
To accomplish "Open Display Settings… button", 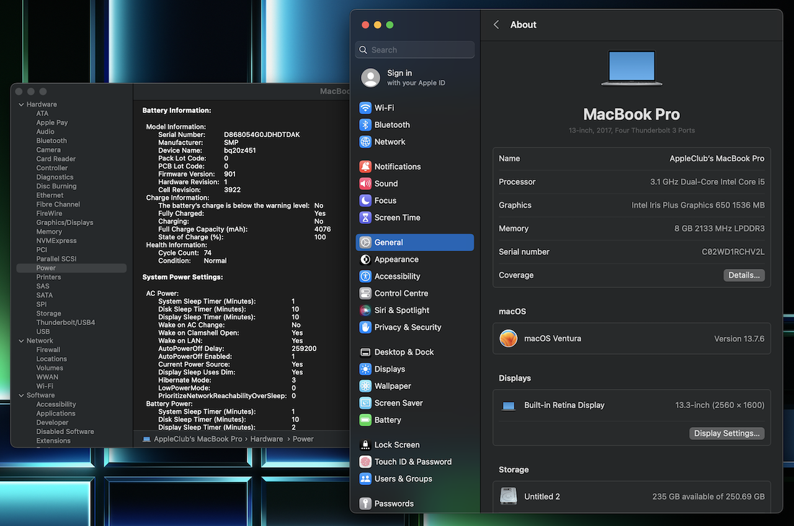I will [726, 434].
